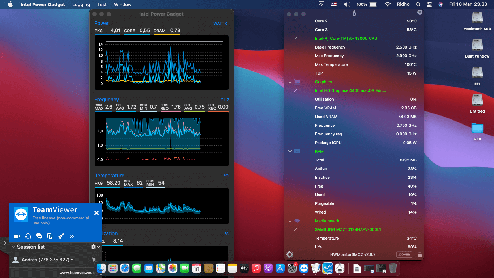Click the performance graph icon in the menu bar
Viewport: 494px width, 278px height.
pyautogui.click(x=320, y=4)
